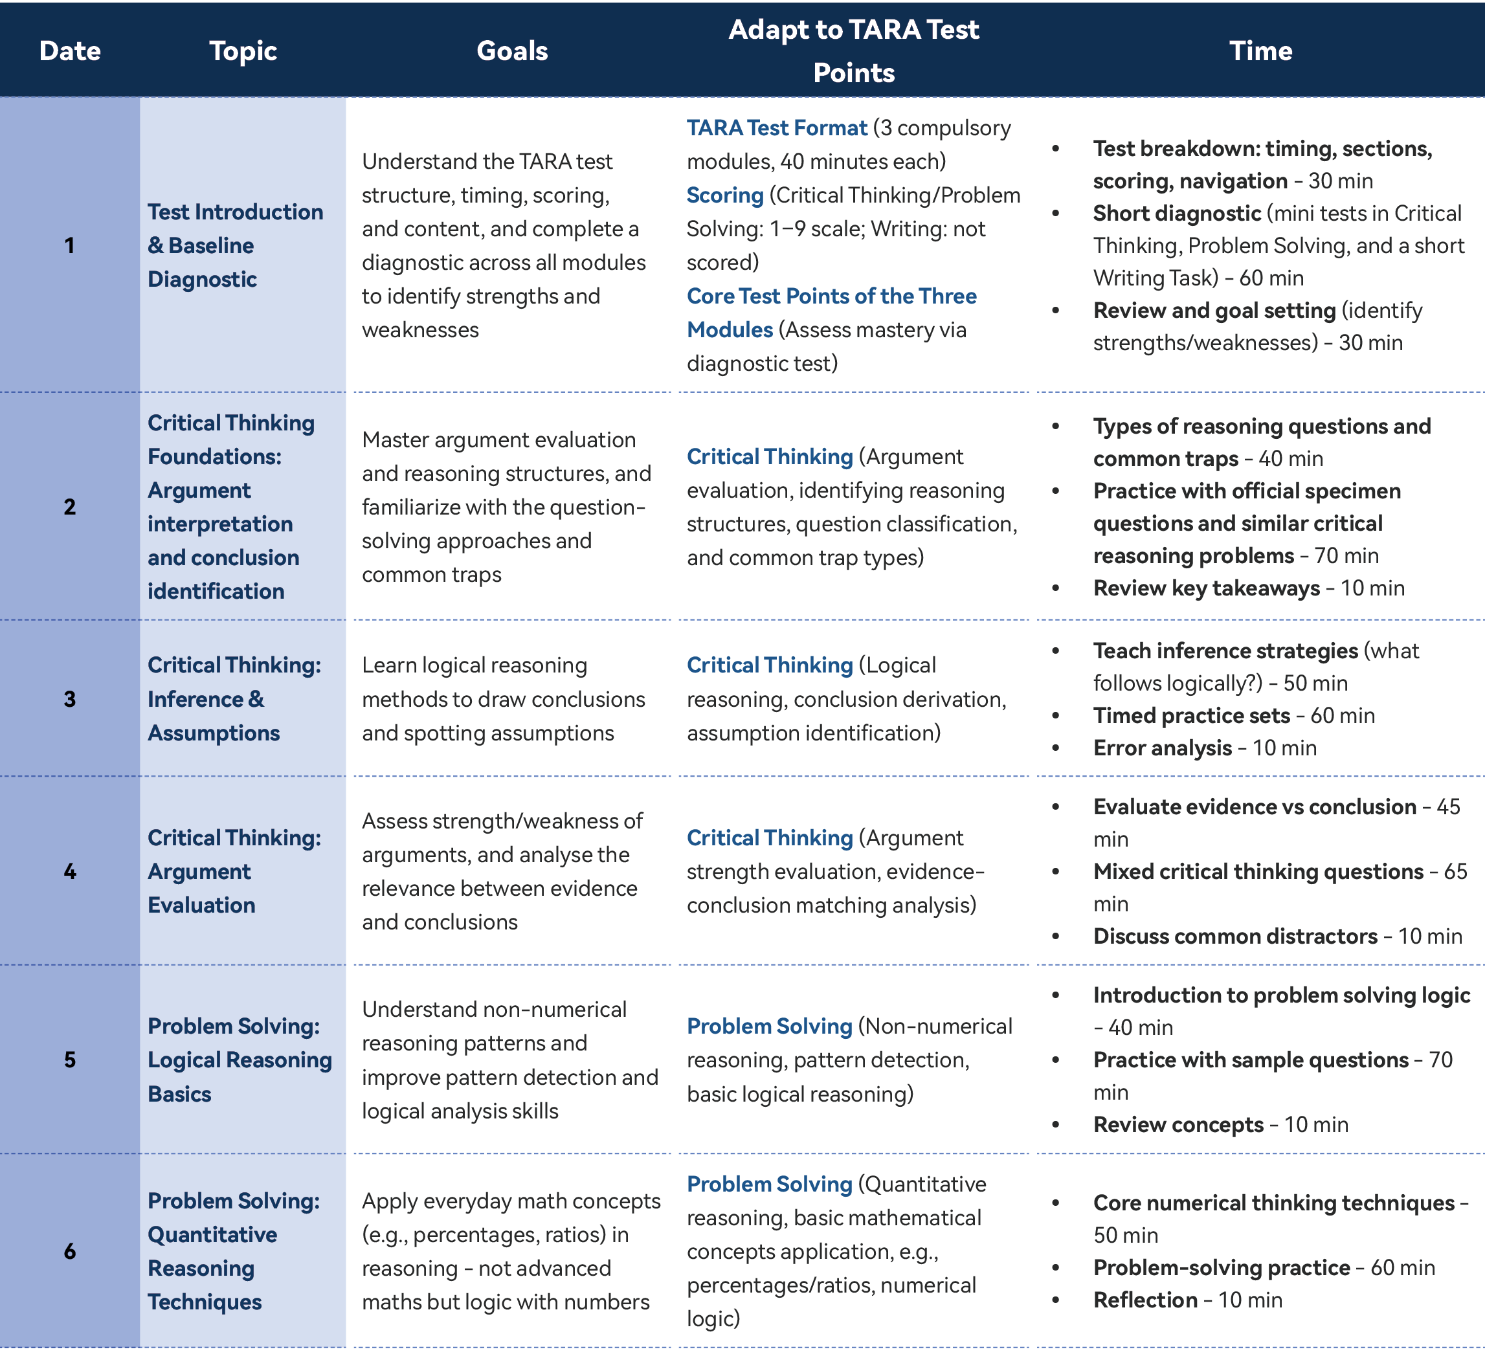
Task: Click date cell number 6
Action: click(69, 1251)
